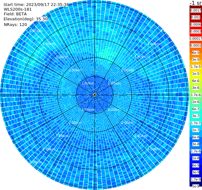Image resolution: width=202 pixels, height=190 pixels.
Task: Click the 5.00km ring label in lower-left quadrant
Action: click(x=36, y=162)
